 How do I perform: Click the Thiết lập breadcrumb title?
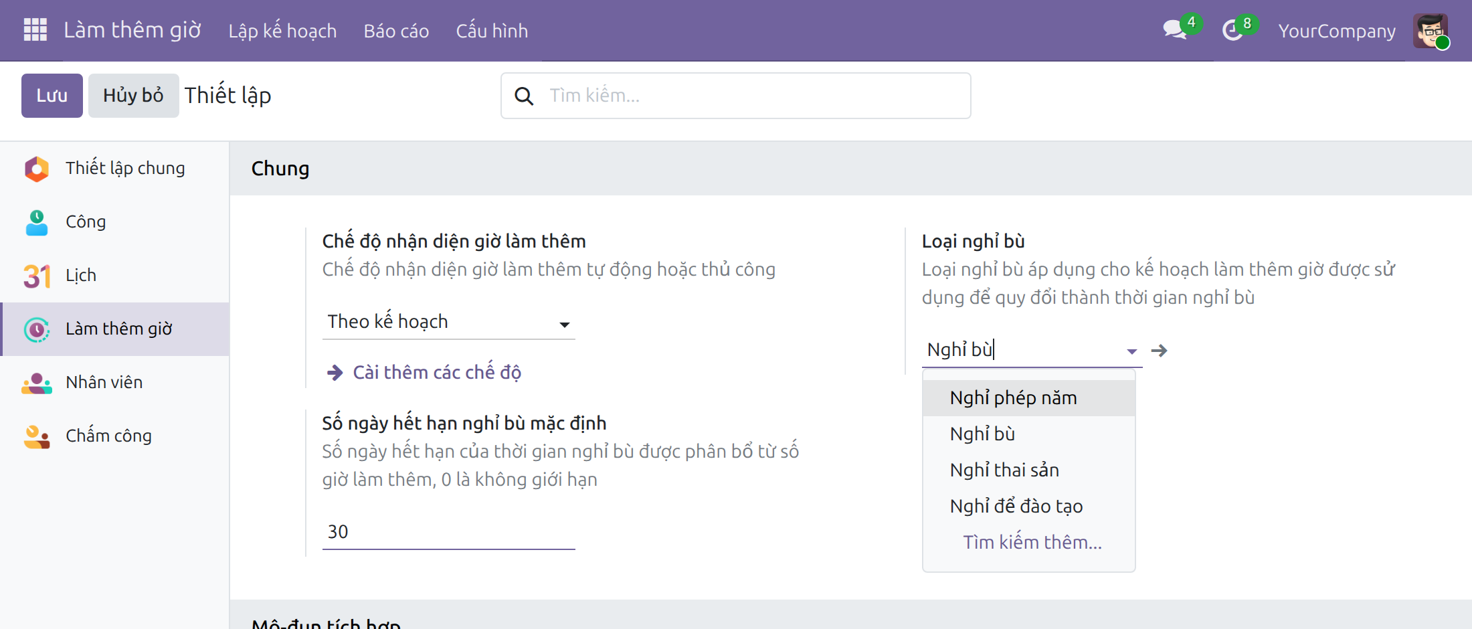(228, 96)
